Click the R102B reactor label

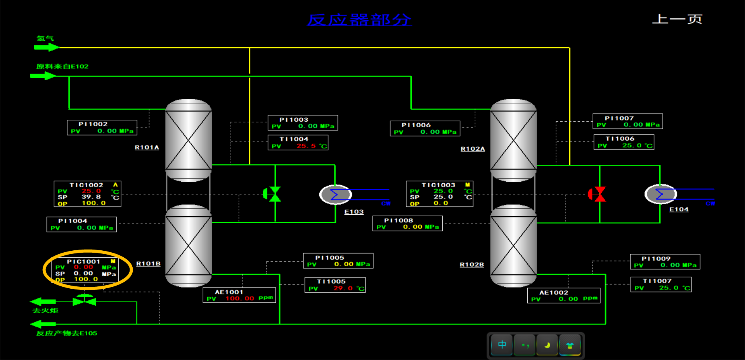pyautogui.click(x=472, y=265)
